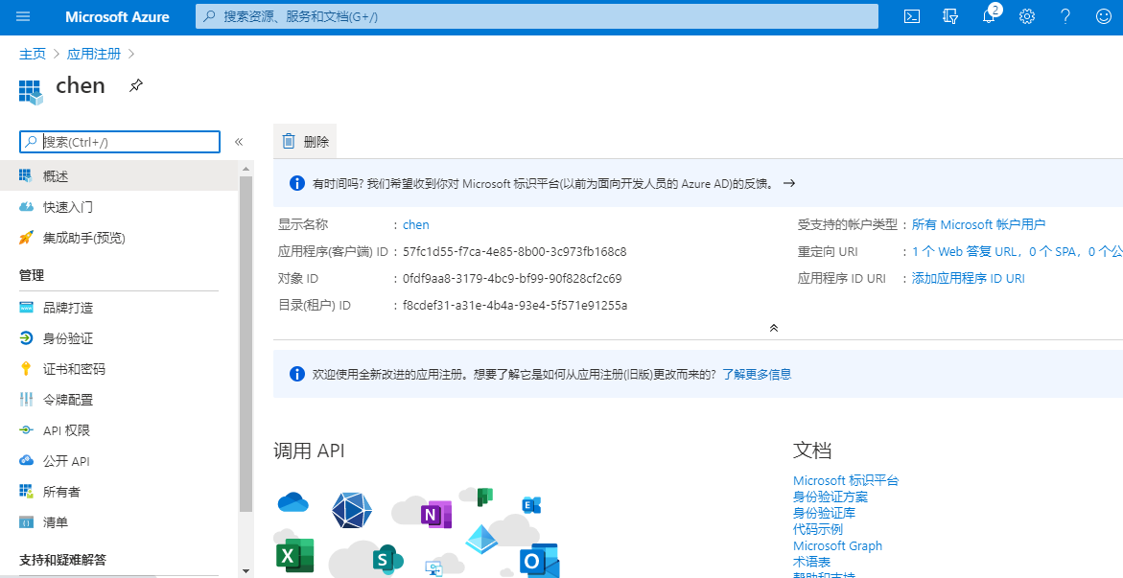Open the notifications bell
The image size is (1123, 578).
point(989,16)
